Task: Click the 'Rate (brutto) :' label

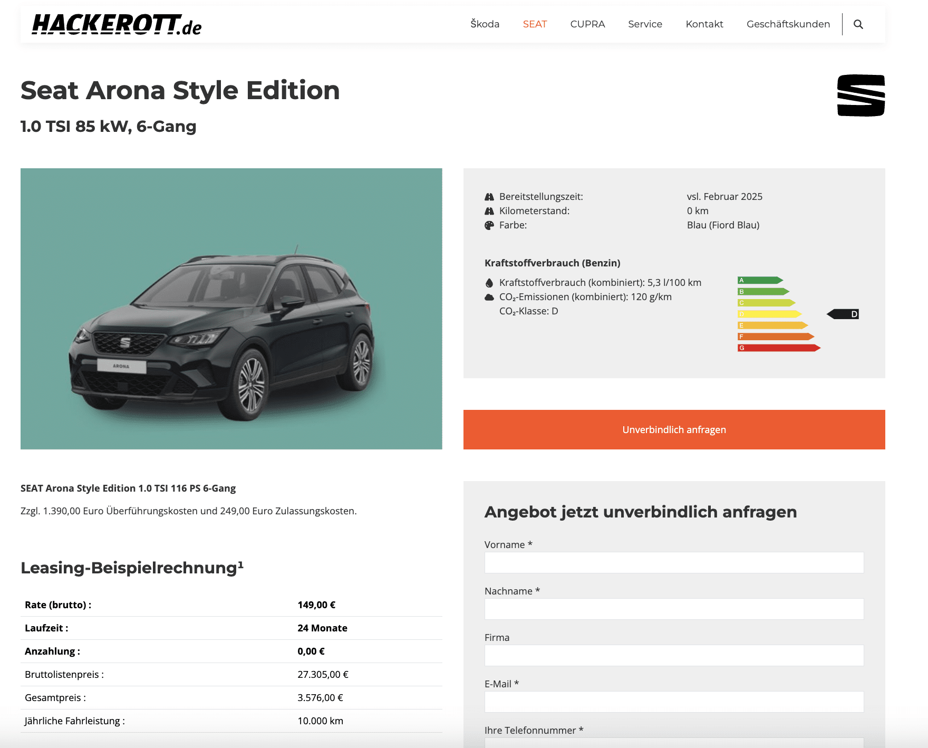Action: pyautogui.click(x=58, y=605)
